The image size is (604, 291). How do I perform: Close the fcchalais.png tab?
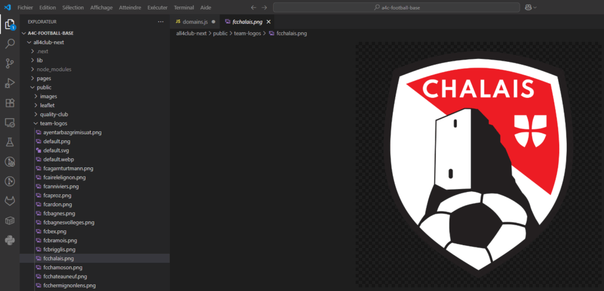point(268,22)
